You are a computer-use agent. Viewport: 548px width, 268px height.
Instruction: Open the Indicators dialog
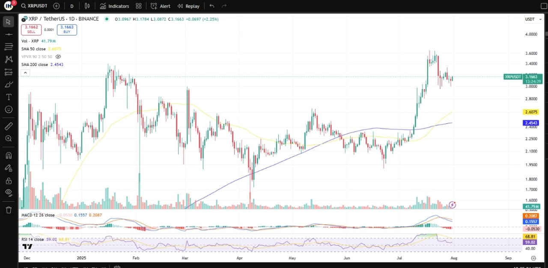click(x=114, y=6)
